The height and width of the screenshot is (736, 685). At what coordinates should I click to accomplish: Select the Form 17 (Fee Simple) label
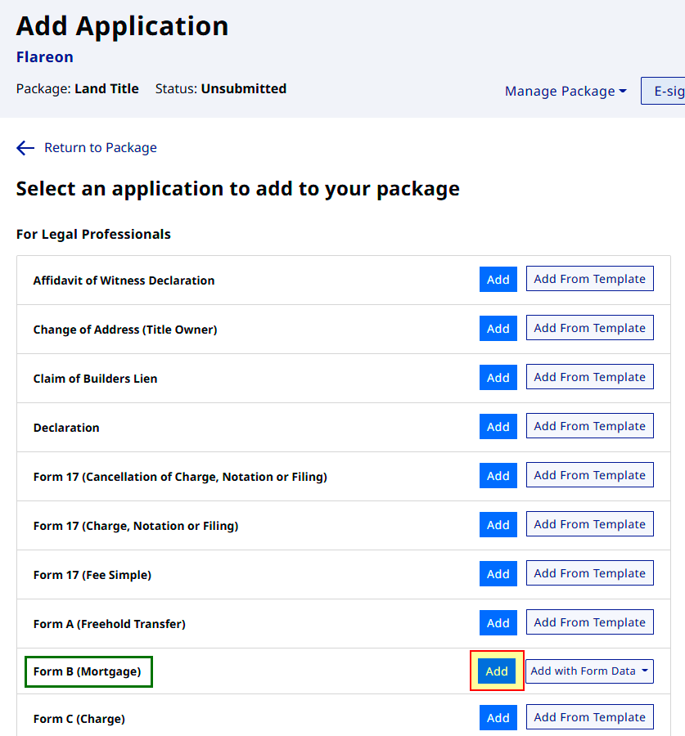click(x=92, y=575)
